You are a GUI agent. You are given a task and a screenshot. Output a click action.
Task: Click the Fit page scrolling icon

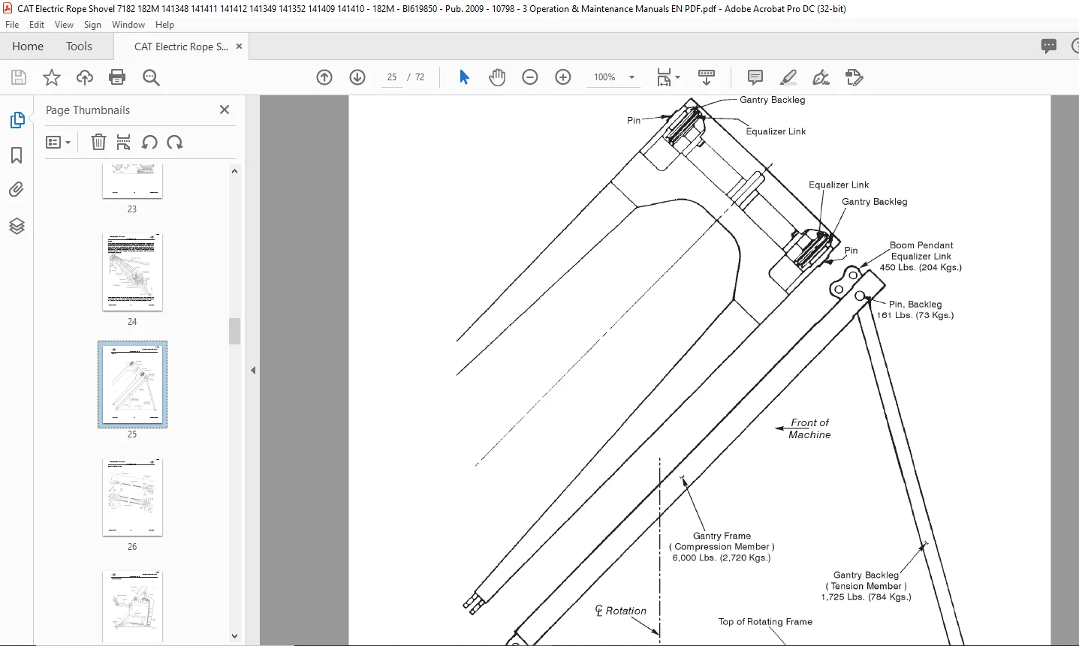pyautogui.click(x=664, y=77)
